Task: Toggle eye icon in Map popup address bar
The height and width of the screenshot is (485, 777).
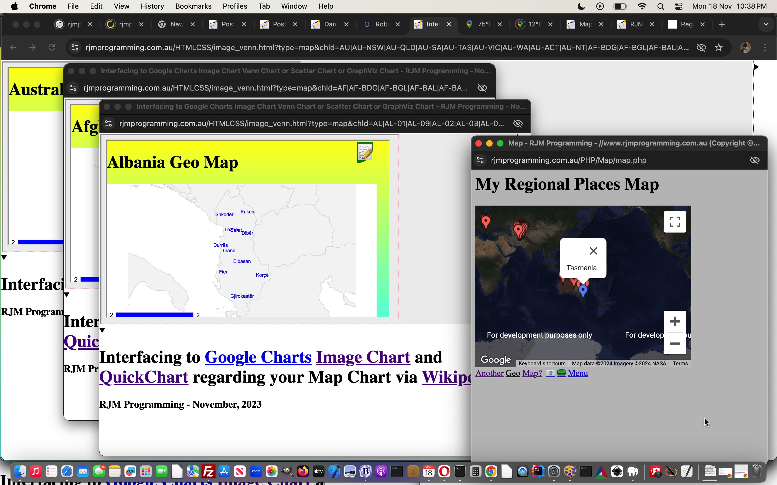Action: [755, 160]
